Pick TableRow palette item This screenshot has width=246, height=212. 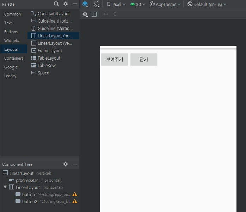(x=53, y=65)
